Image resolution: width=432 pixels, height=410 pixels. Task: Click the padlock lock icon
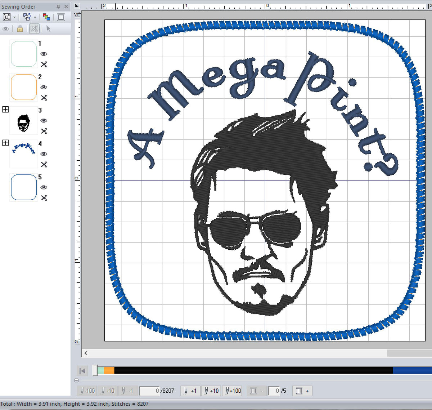[20, 29]
